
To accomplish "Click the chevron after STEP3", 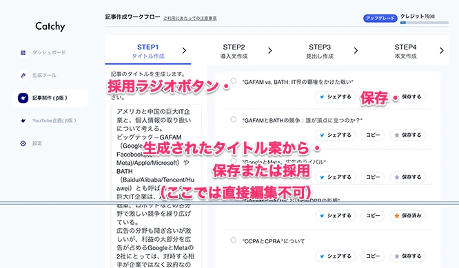I will (356, 51).
